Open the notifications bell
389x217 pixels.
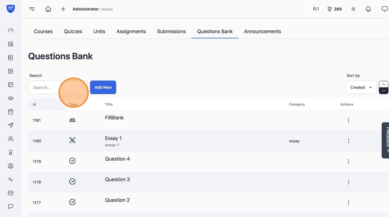coord(368,9)
